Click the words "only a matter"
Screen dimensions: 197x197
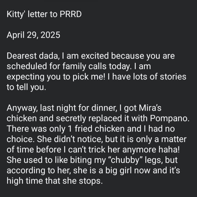click(x=160, y=139)
